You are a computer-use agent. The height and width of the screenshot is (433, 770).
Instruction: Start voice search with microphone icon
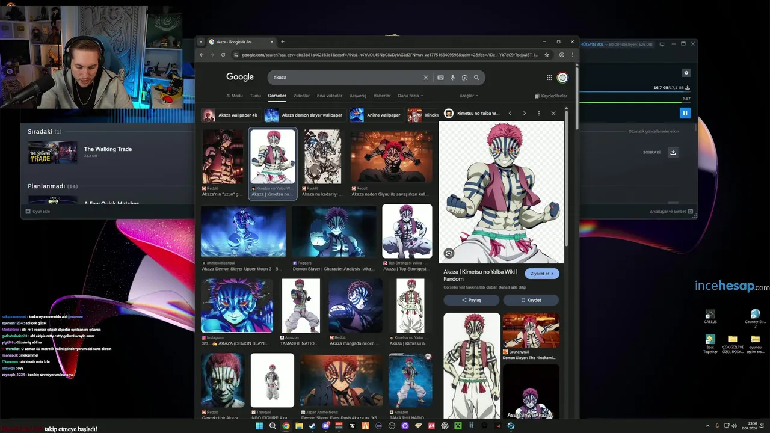[452, 78]
